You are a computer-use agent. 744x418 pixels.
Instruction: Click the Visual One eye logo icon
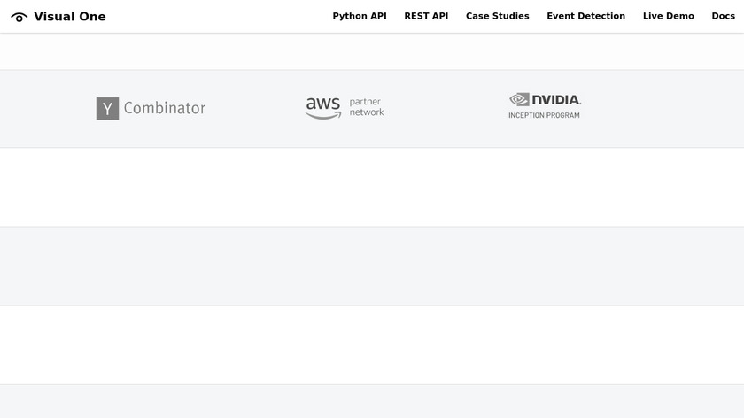coord(19,17)
